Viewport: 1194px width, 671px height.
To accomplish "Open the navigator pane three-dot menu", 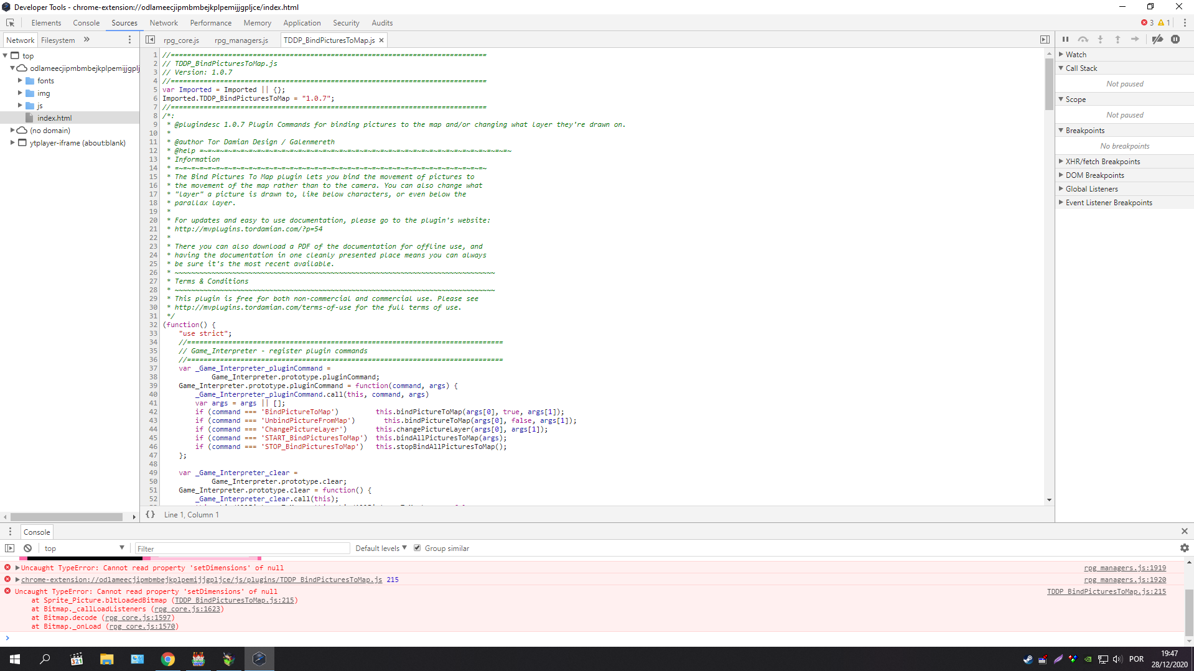I will [129, 40].
